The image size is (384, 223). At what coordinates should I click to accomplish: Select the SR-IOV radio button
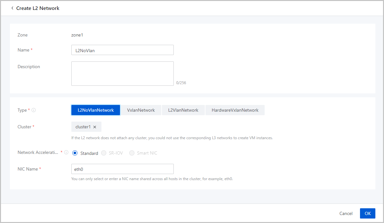coord(104,153)
